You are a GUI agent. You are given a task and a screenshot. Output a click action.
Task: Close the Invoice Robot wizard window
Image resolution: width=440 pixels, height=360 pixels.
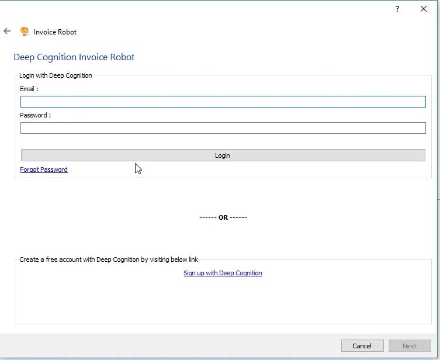[x=424, y=9]
